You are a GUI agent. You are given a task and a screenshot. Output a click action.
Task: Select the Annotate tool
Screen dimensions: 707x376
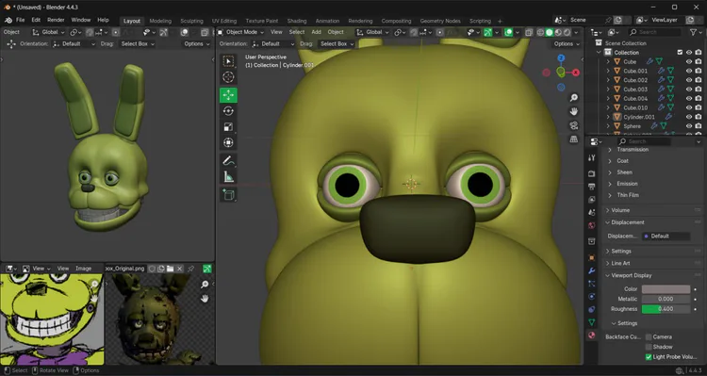229,160
